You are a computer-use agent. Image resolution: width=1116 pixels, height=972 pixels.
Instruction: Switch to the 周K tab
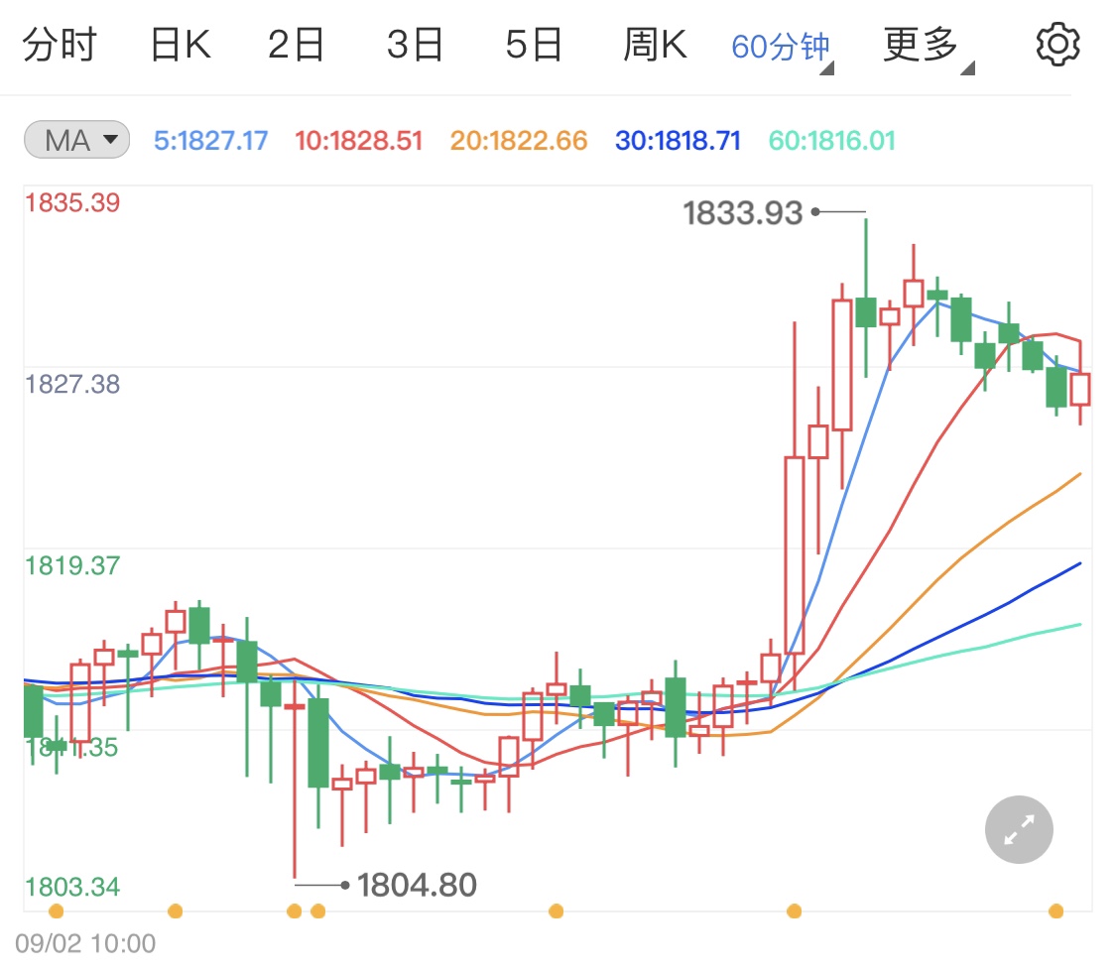655,45
